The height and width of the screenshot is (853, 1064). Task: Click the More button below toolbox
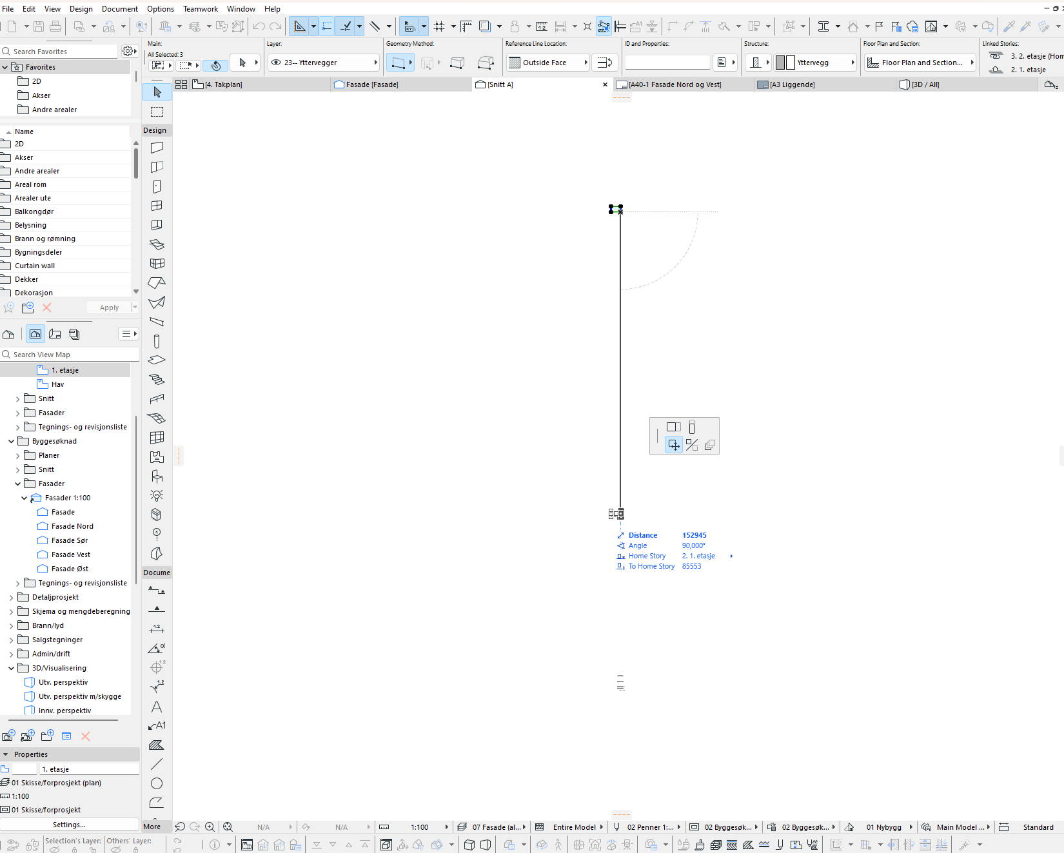pos(152,827)
